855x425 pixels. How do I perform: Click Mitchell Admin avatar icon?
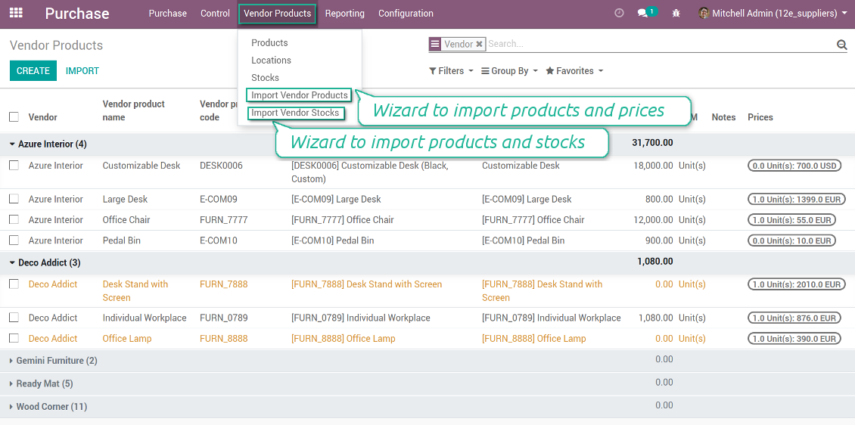[x=704, y=14]
